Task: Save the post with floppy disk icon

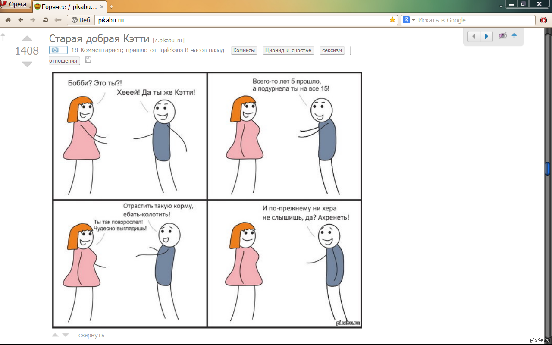Action: pyautogui.click(x=88, y=60)
